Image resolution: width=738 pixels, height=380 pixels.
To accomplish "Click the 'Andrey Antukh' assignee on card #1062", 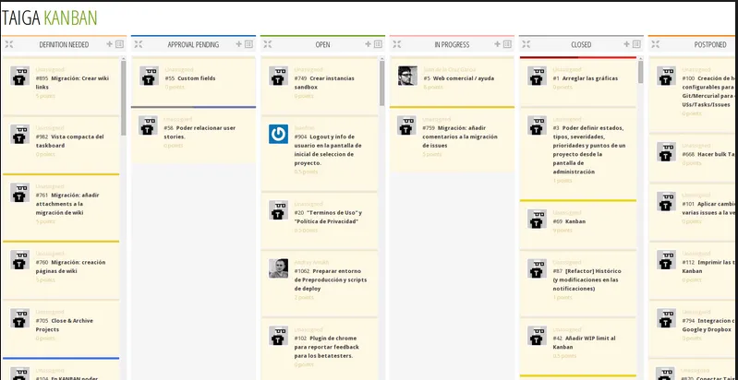I will pyautogui.click(x=311, y=262).
